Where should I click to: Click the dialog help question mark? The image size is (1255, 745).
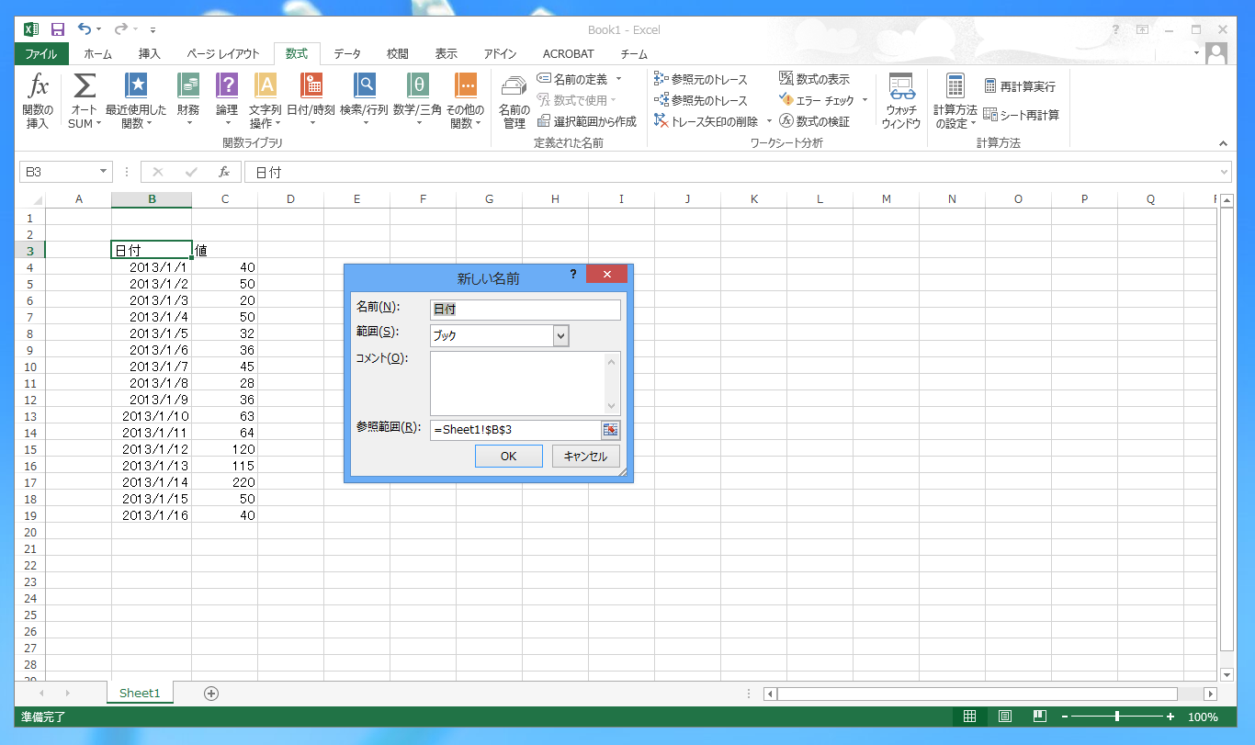(x=572, y=274)
